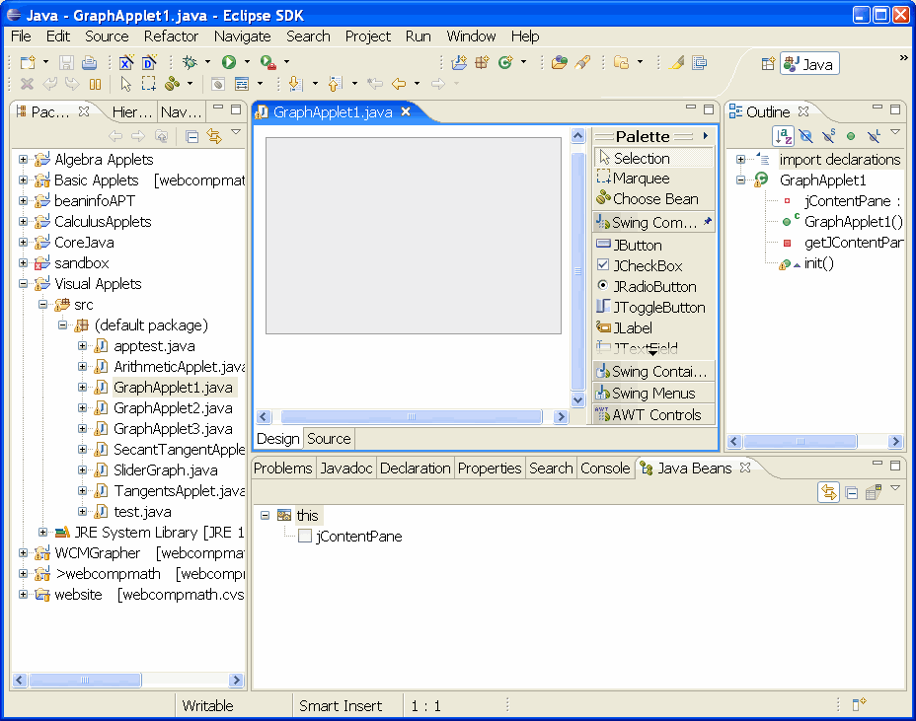Click the Open Type toolbar icon
Image resolution: width=916 pixels, height=721 pixels.
coord(560,62)
